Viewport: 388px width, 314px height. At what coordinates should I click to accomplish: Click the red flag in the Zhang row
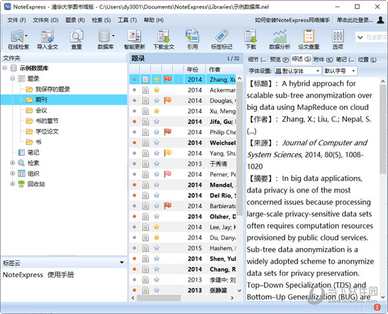[167, 79]
